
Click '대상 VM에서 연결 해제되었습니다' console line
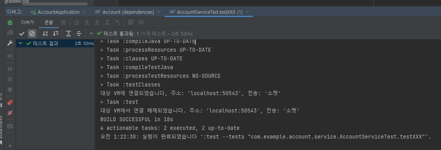(200, 111)
